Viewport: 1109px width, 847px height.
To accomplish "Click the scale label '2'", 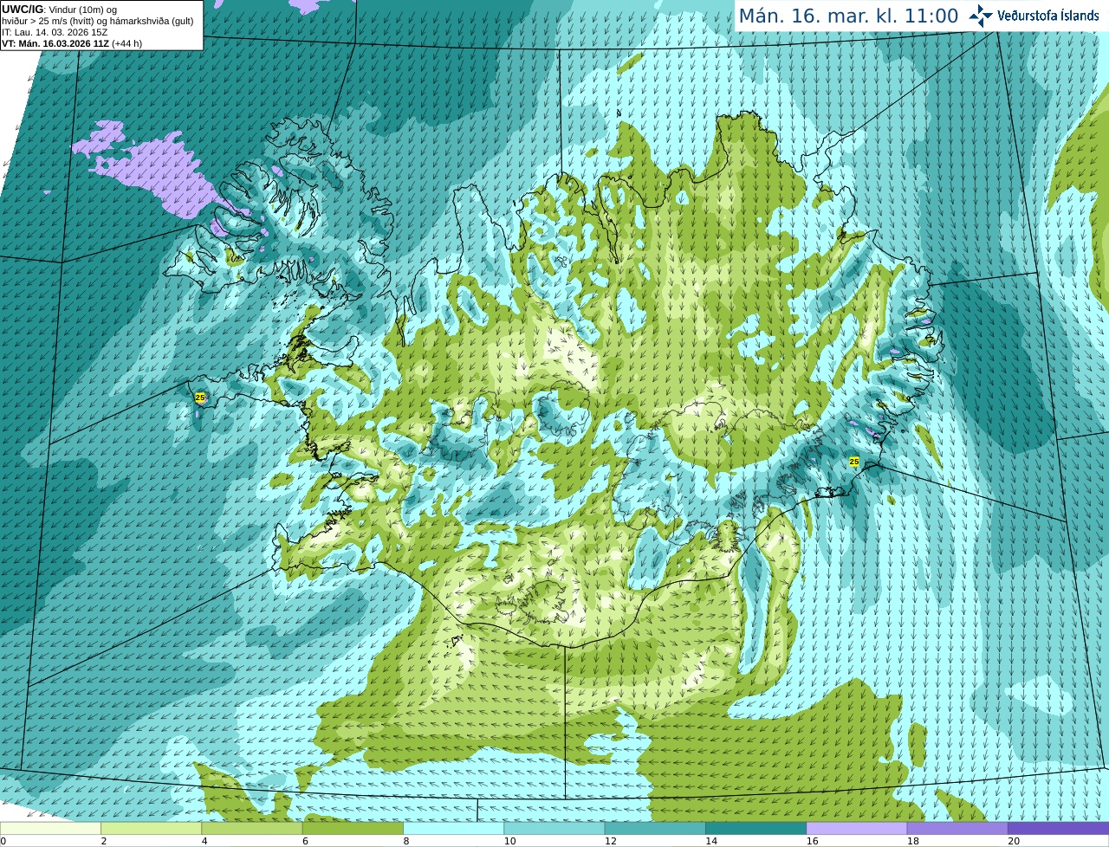I will tap(104, 841).
